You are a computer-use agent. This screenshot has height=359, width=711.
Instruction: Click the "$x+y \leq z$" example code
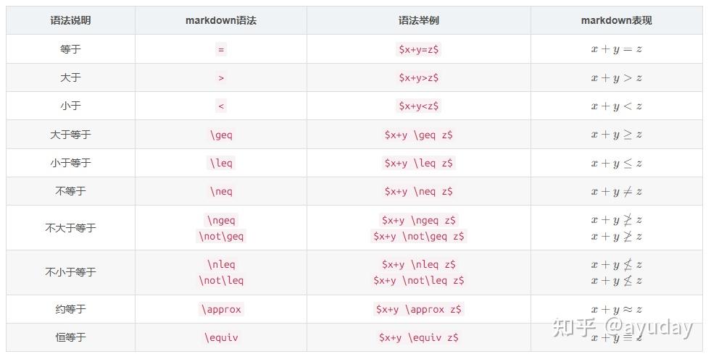point(418,163)
